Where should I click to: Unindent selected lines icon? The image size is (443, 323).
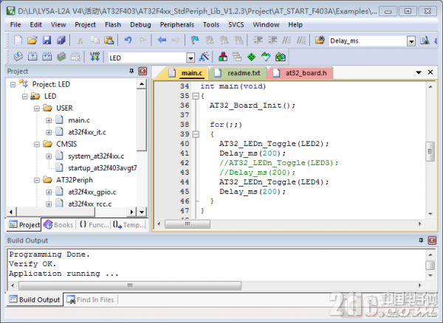(x=272, y=41)
